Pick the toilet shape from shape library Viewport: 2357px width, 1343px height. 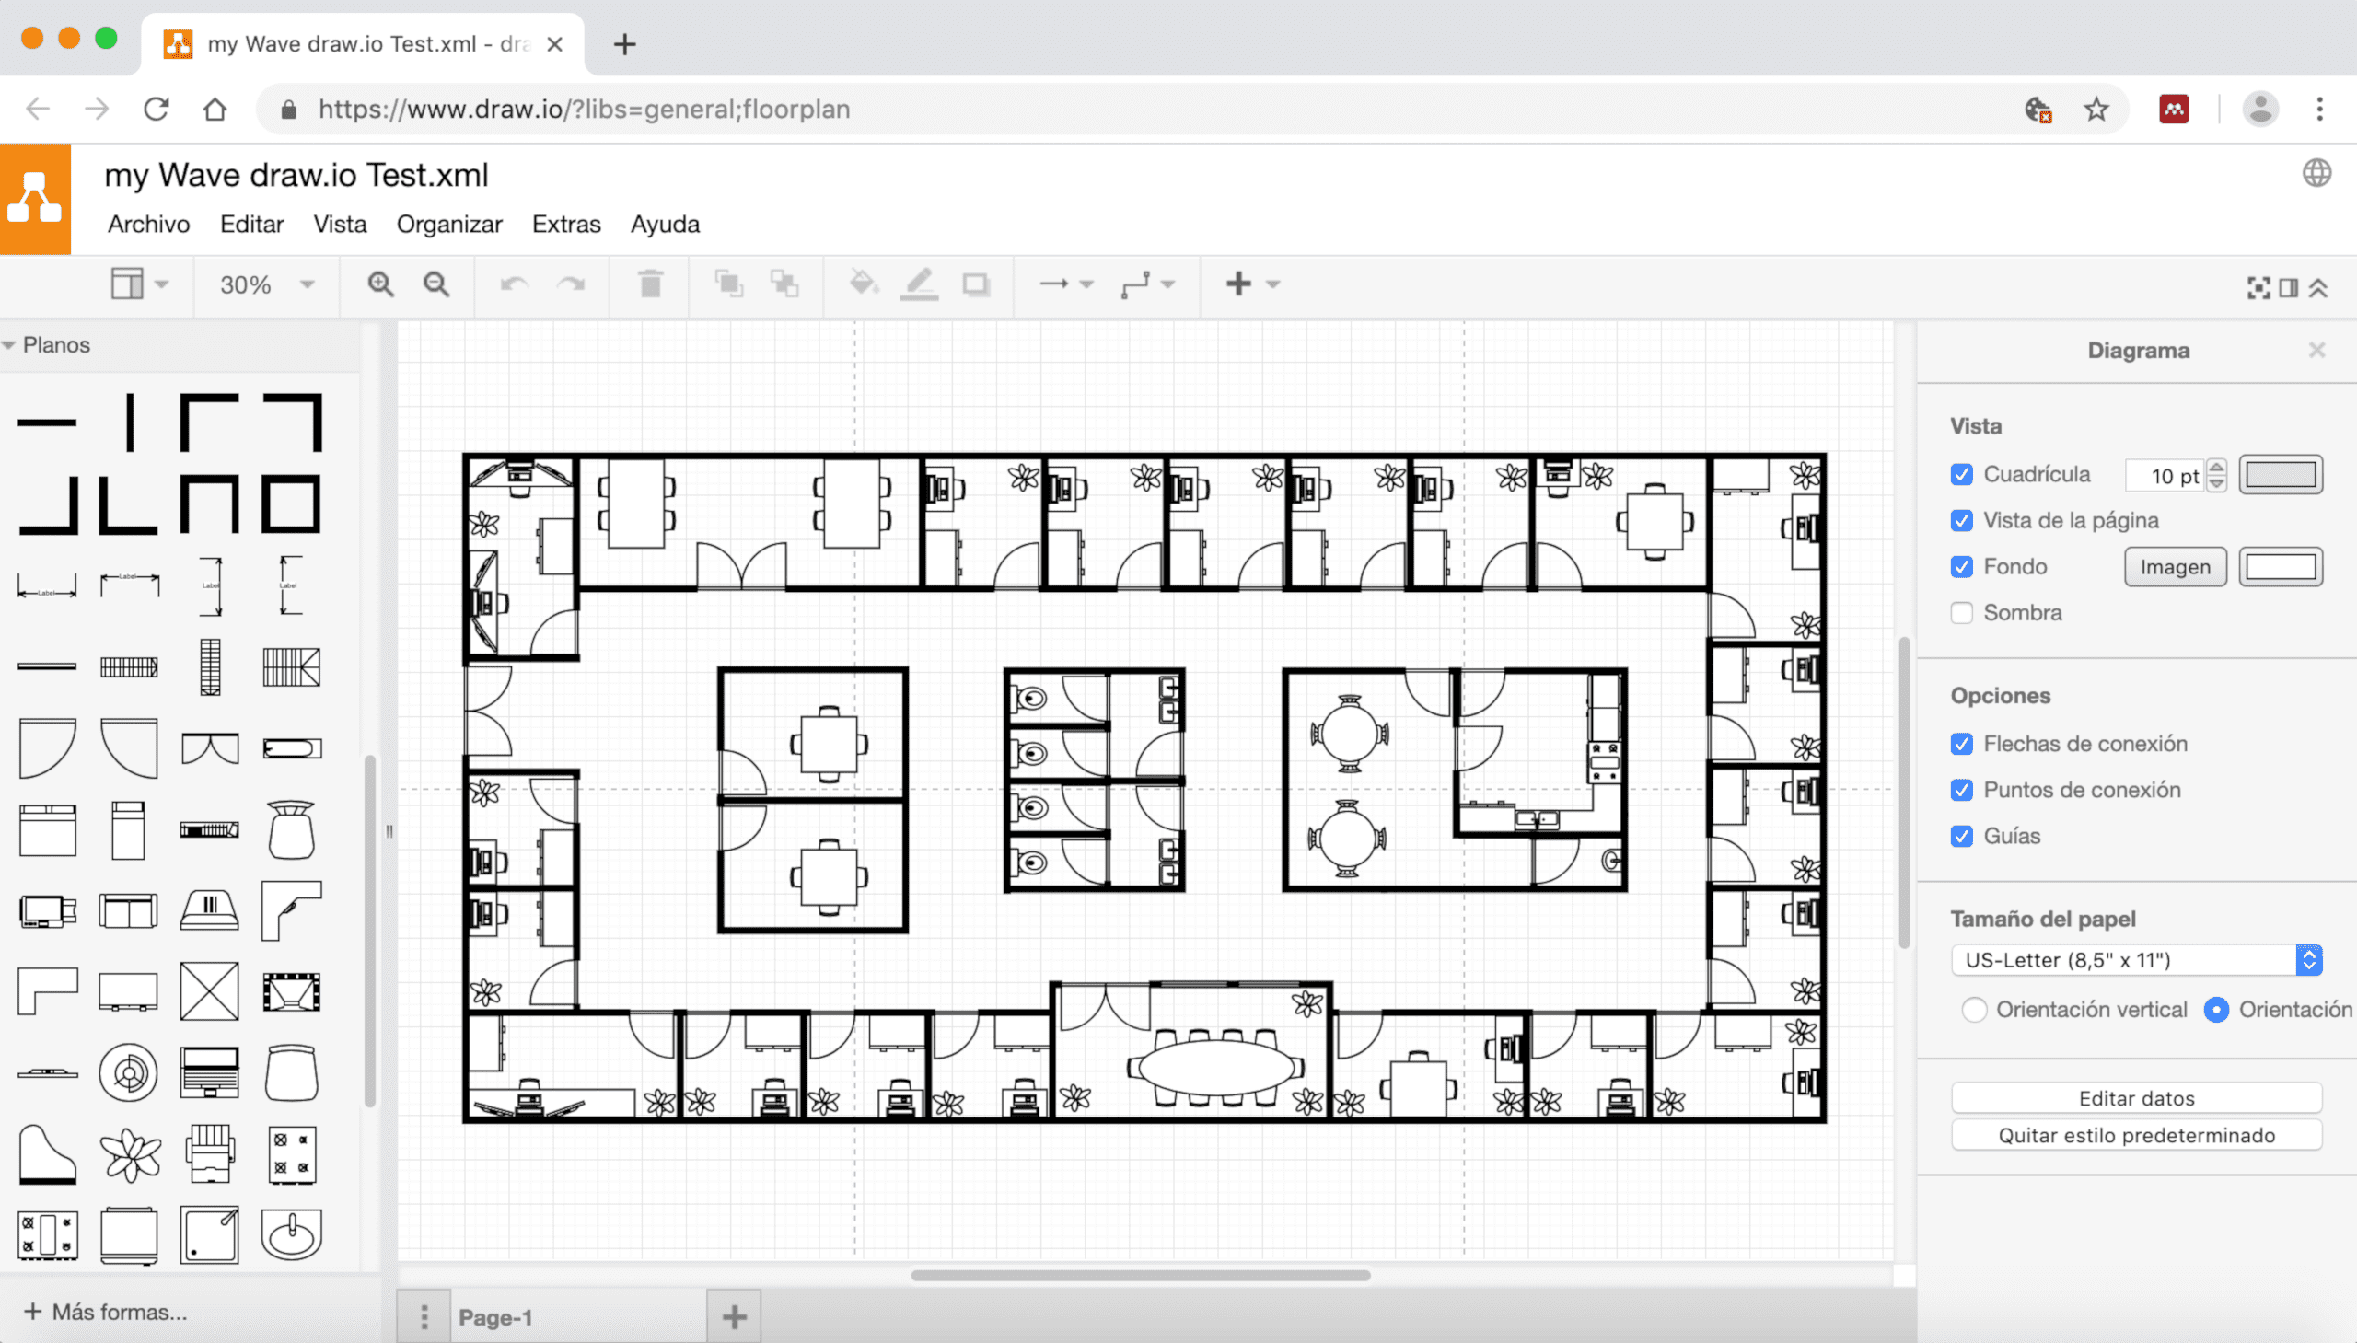tap(292, 829)
